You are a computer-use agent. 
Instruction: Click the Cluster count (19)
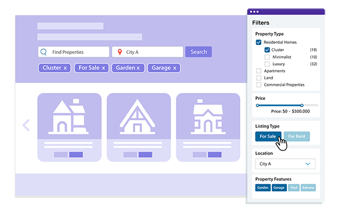[x=313, y=50]
